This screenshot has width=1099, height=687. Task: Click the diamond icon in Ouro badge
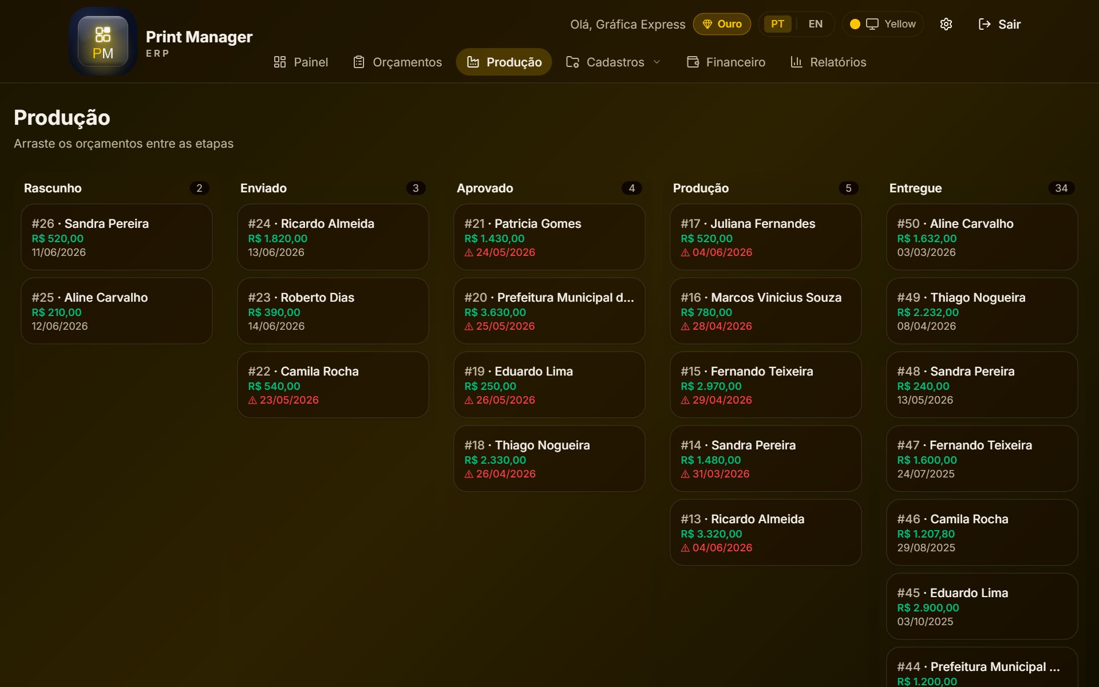click(x=707, y=24)
